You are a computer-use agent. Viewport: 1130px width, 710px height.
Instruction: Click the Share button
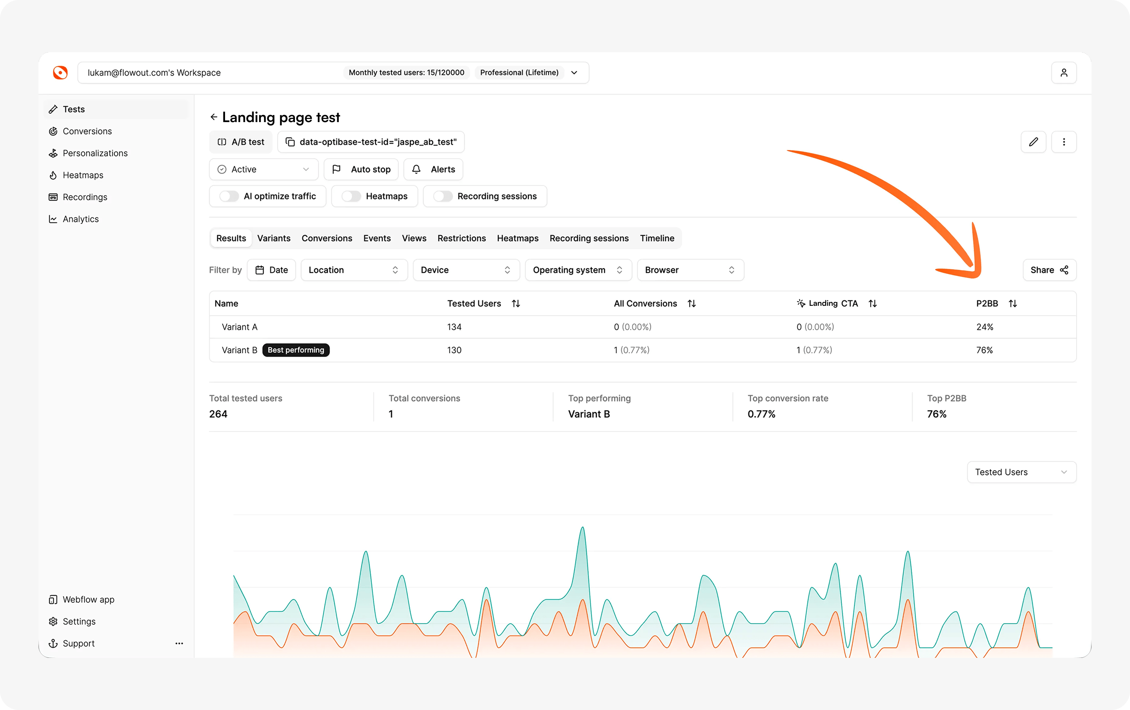(x=1049, y=270)
